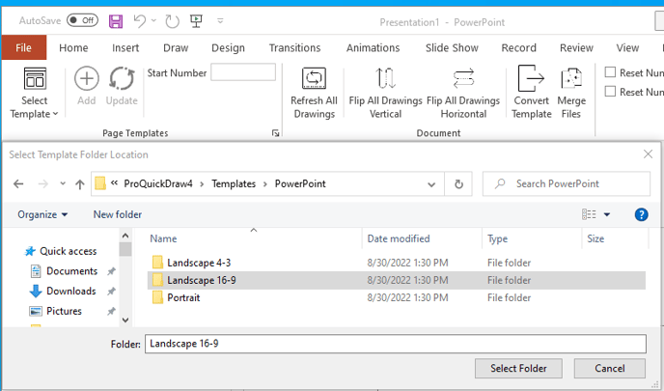Open the View tab
This screenshot has height=391, width=664.
627,48
